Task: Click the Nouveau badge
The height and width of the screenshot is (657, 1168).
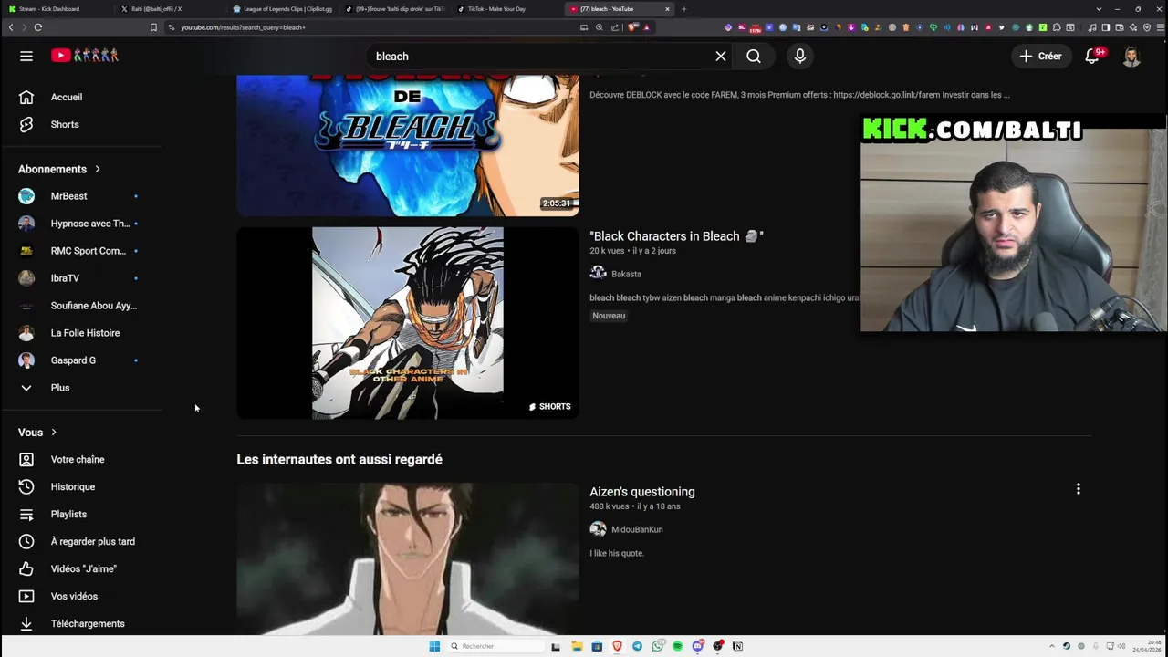Action: pos(609,316)
